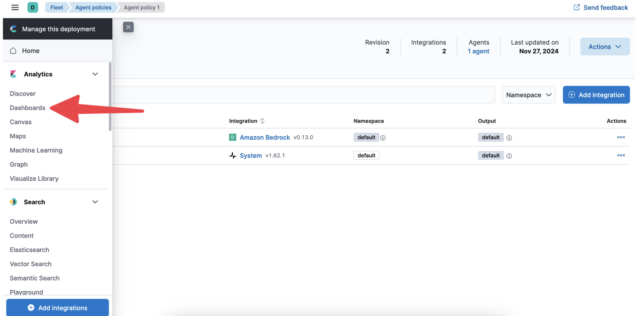Click Manage this deployment

coord(58,29)
